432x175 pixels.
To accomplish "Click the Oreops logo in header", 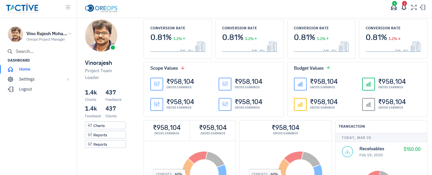I will coord(101,8).
